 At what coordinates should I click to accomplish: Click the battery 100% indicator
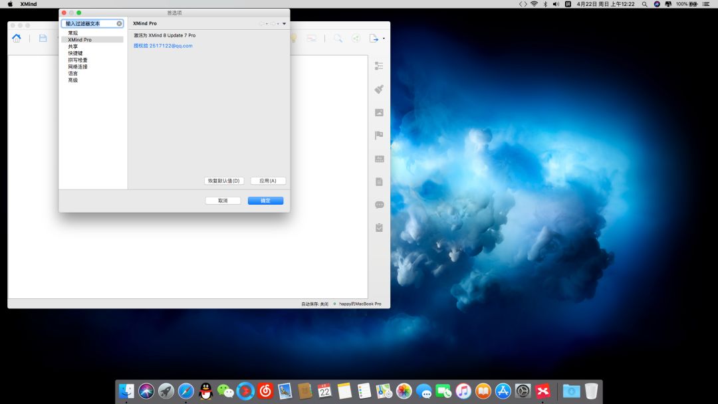(x=687, y=4)
